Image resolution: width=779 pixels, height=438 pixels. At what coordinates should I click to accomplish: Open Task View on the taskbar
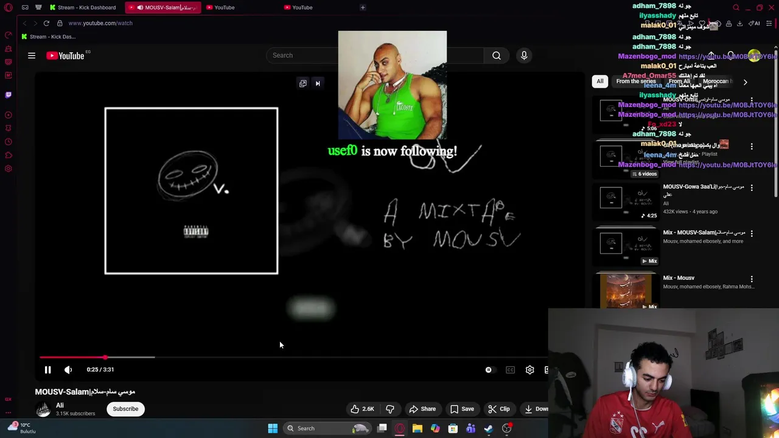[382, 428]
